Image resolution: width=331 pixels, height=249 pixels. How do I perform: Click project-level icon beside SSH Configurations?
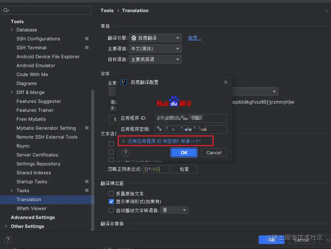[x=87, y=39]
